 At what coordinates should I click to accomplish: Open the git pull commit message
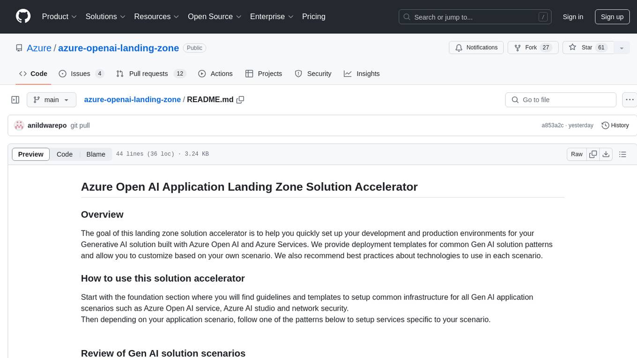80,126
